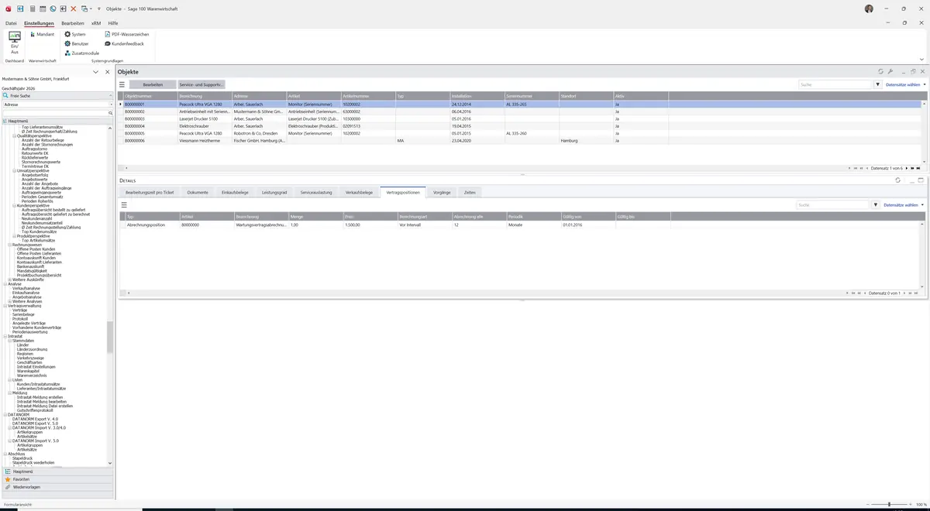Open Intrastat-Meldung erstellen in the tree
The height and width of the screenshot is (511, 930).
tap(40, 397)
